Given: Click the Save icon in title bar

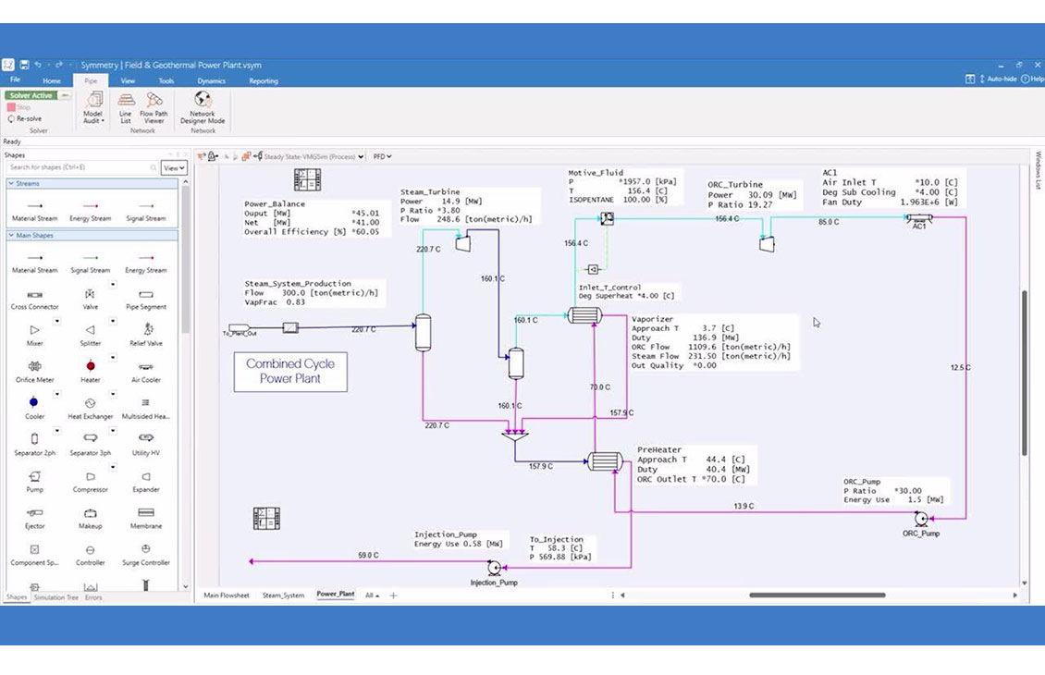Looking at the screenshot, I should tap(24, 65).
